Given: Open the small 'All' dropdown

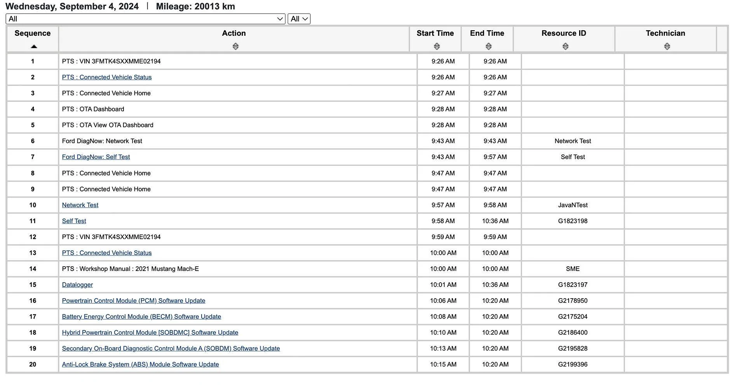Looking at the screenshot, I should pos(299,19).
